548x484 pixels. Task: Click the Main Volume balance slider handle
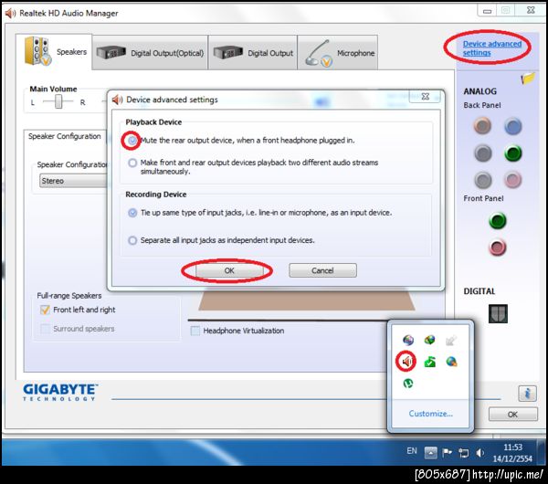[58, 101]
